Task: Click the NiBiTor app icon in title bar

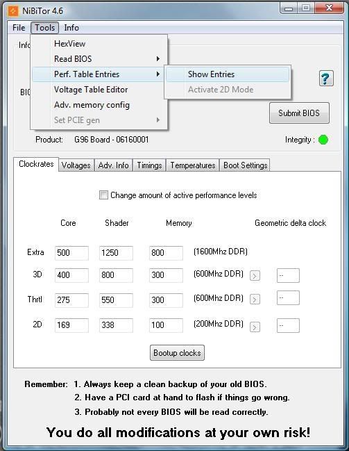Action: click(13, 11)
